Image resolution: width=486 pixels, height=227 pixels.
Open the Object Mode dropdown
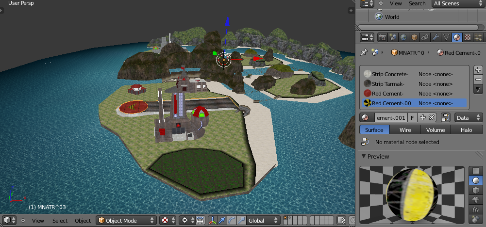pos(126,221)
